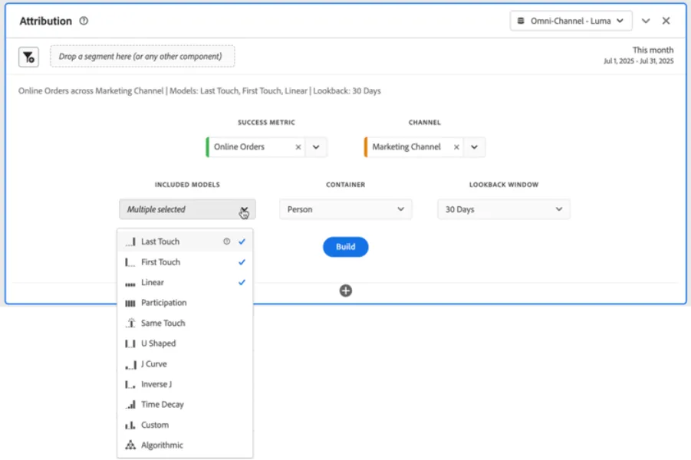Choose the Time Decay model option
Viewport: 691px width, 460px height.
coord(185,405)
